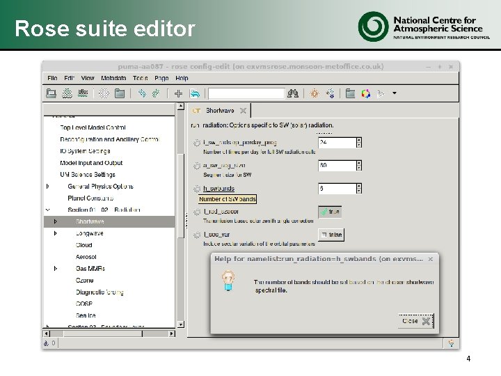Click the Revert to saved icon
This screenshot has height=376, width=501.
[x=195, y=93]
